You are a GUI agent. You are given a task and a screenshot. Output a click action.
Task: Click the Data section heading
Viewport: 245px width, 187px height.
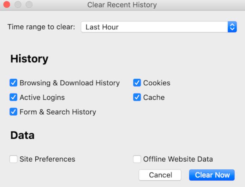click(22, 135)
